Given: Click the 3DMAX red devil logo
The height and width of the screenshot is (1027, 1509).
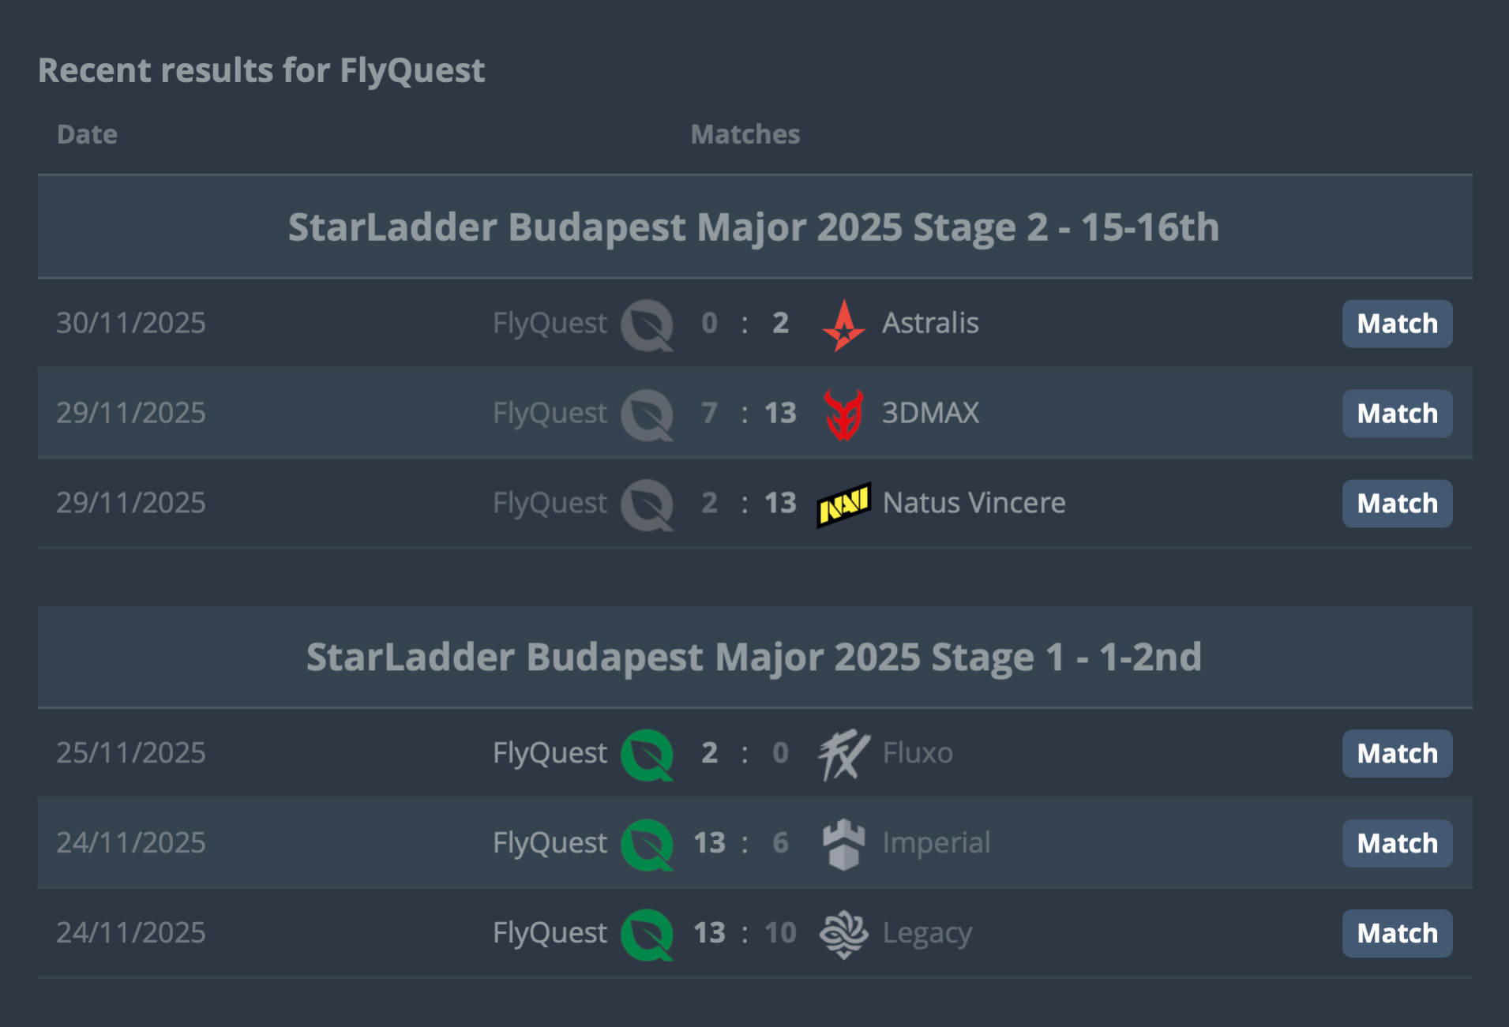Looking at the screenshot, I should pos(843,414).
